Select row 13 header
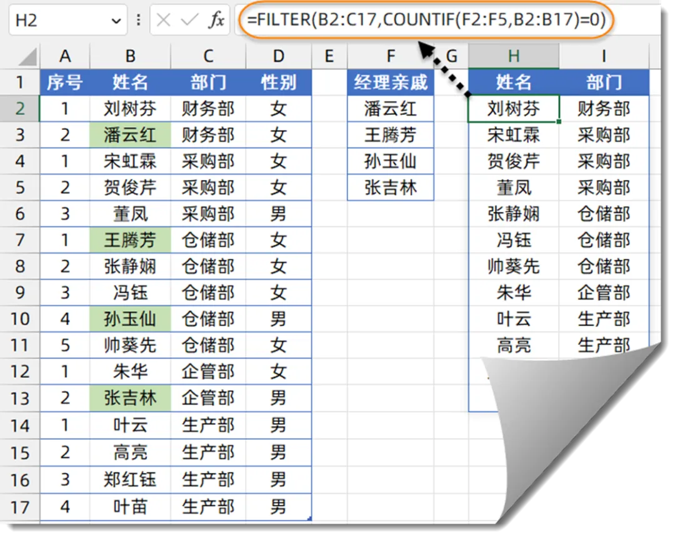The height and width of the screenshot is (538, 675). tap(20, 398)
